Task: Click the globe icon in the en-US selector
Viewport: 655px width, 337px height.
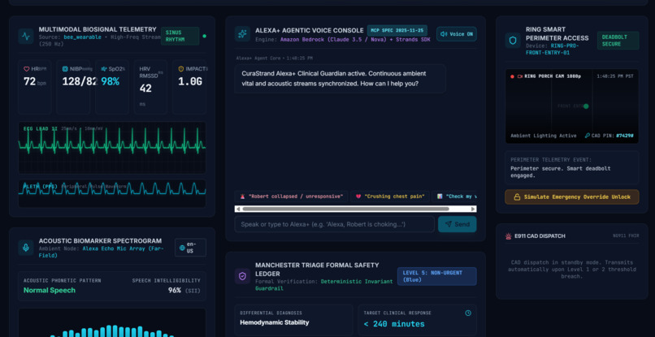Action: pyautogui.click(x=182, y=248)
